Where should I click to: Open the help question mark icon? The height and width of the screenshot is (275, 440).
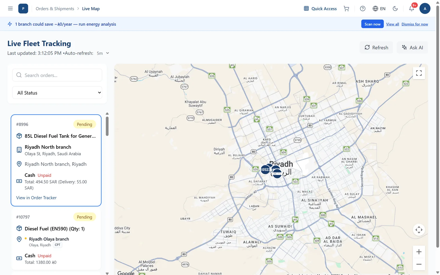(x=363, y=9)
